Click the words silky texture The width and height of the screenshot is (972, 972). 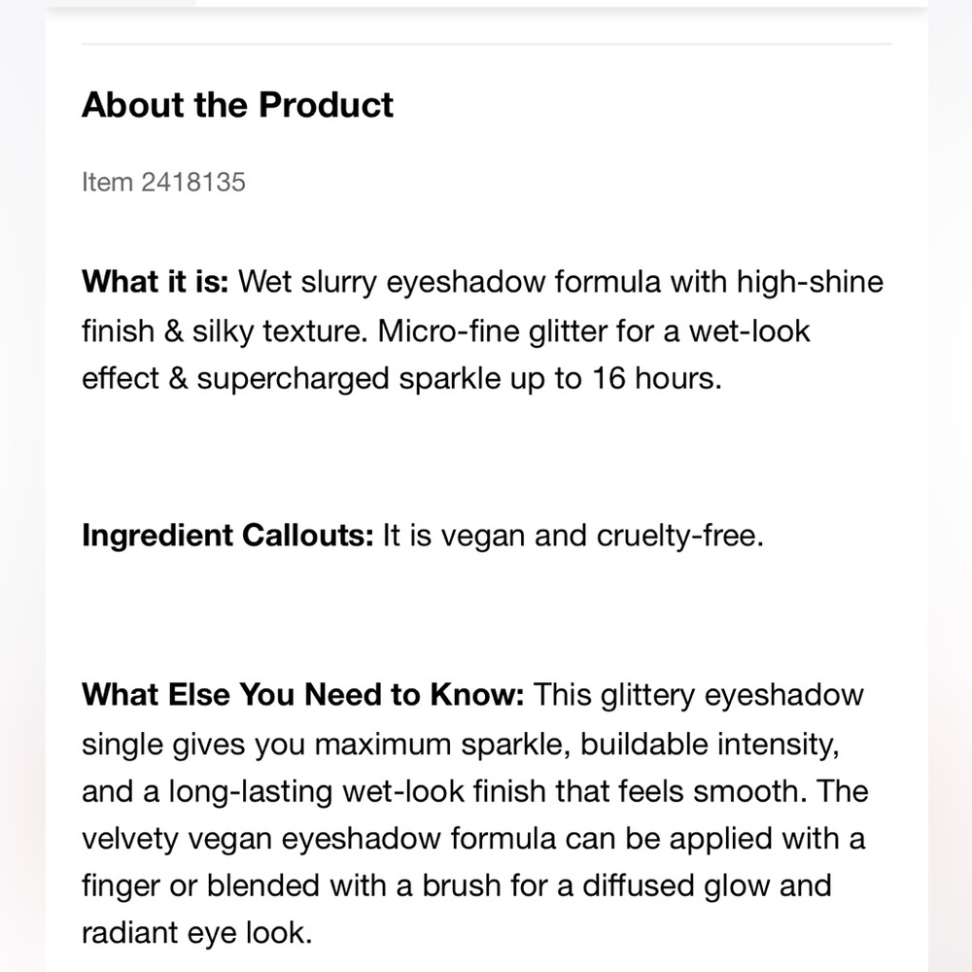point(277,331)
